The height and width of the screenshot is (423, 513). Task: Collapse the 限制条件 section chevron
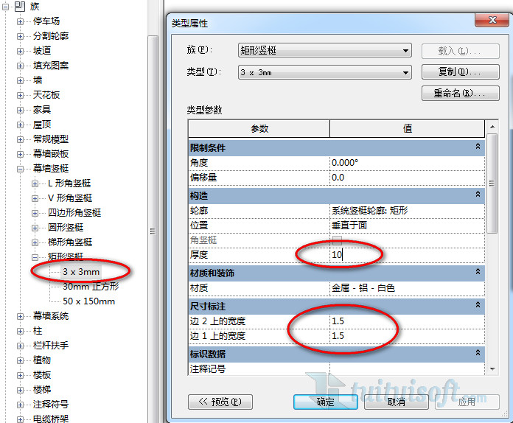click(x=478, y=147)
